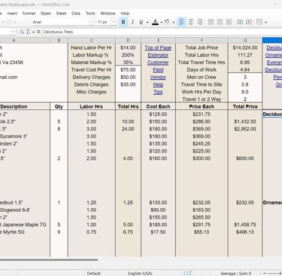Center text horizontally
This screenshot has width=282, height=276.
coord(191,22)
